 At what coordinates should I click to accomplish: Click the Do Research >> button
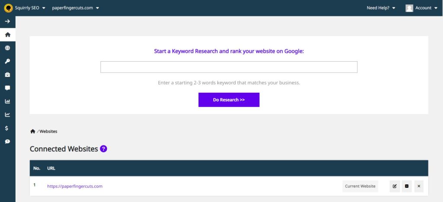229,100
